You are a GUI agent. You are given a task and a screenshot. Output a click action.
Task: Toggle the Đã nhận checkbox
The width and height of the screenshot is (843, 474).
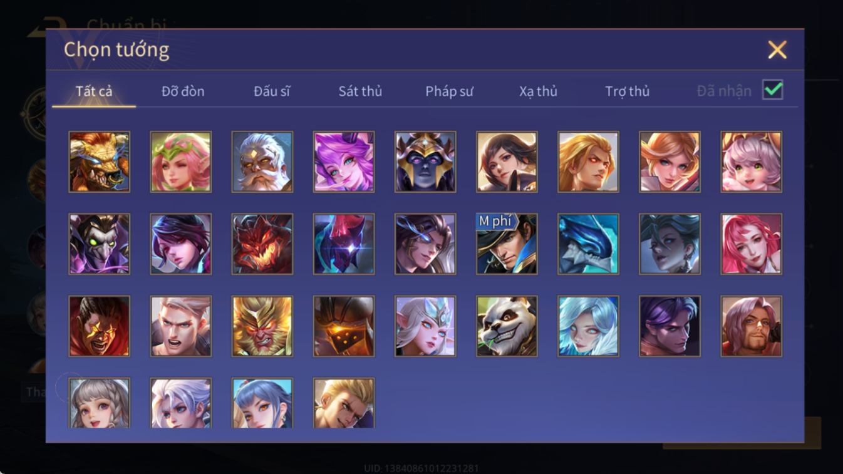[773, 90]
